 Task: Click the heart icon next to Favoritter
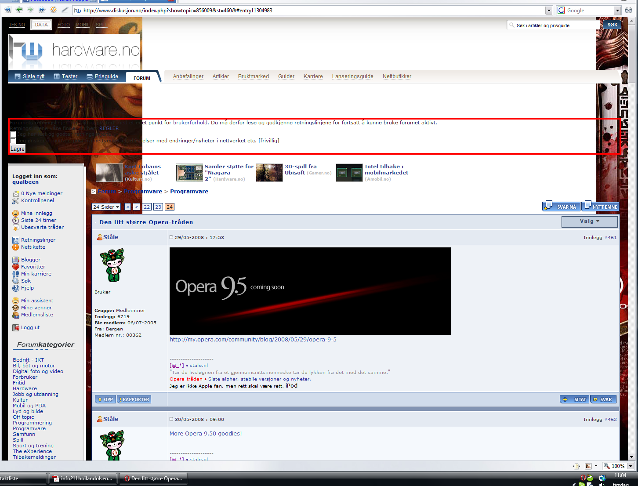16,267
